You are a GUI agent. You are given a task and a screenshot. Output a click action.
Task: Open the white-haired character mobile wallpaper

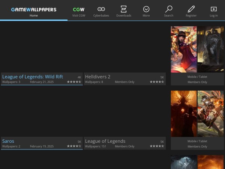click(x=210, y=113)
